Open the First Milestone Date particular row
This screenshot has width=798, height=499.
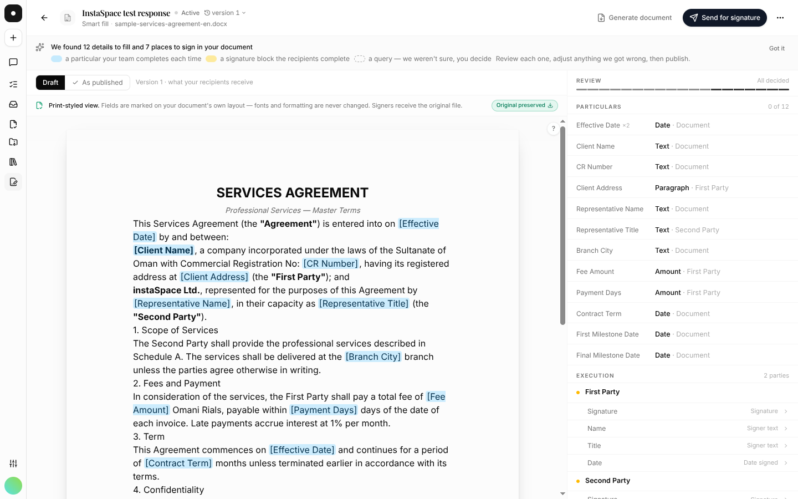683,334
